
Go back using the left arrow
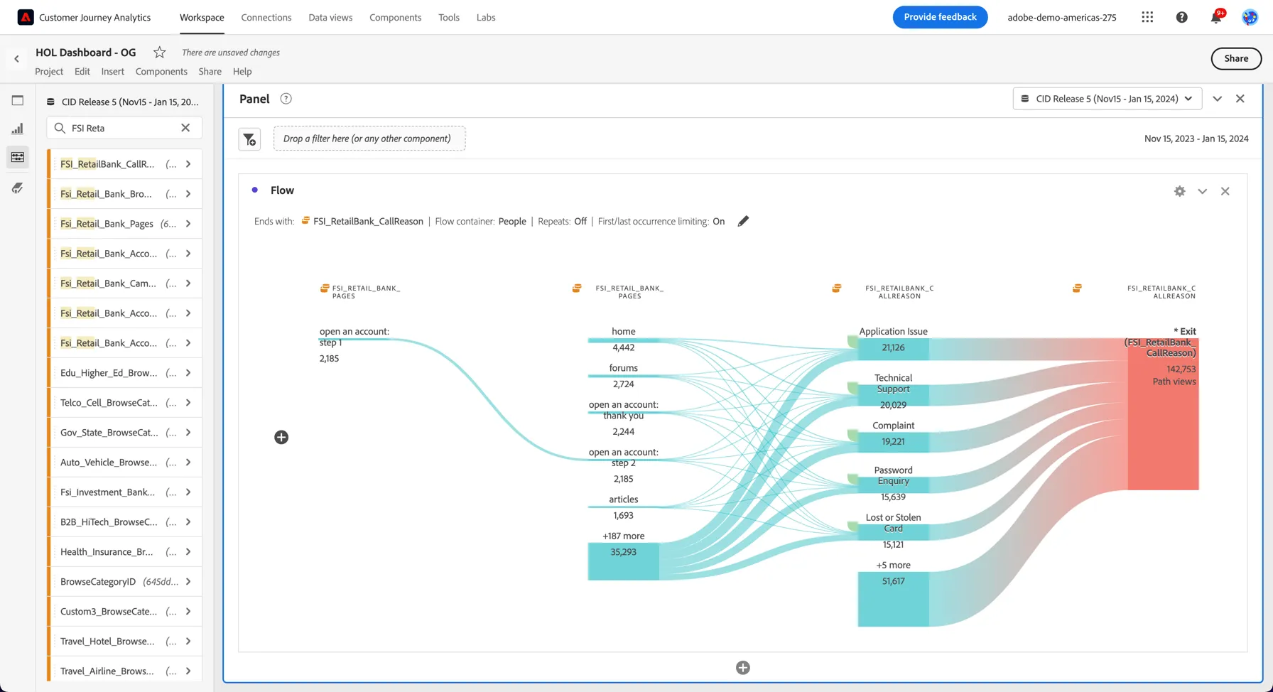16,59
